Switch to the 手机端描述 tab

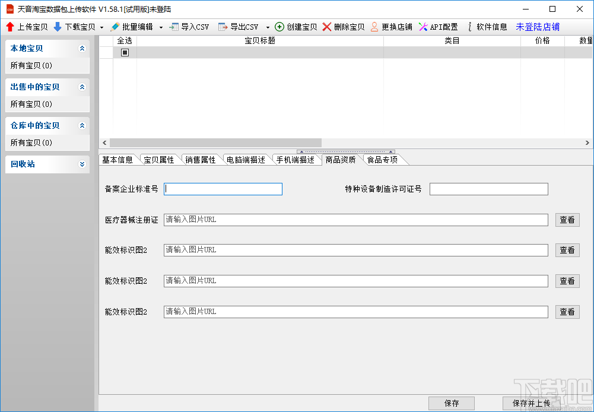pyautogui.click(x=296, y=160)
